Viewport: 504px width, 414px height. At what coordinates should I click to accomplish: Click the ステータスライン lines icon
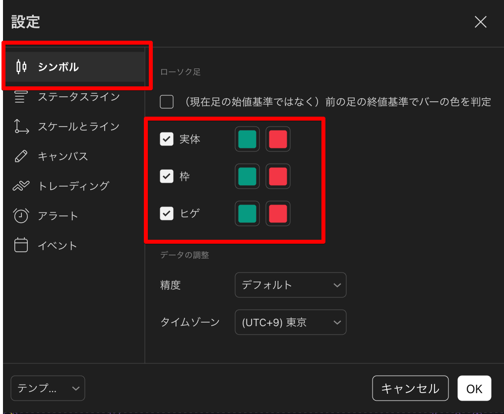pyautogui.click(x=21, y=97)
